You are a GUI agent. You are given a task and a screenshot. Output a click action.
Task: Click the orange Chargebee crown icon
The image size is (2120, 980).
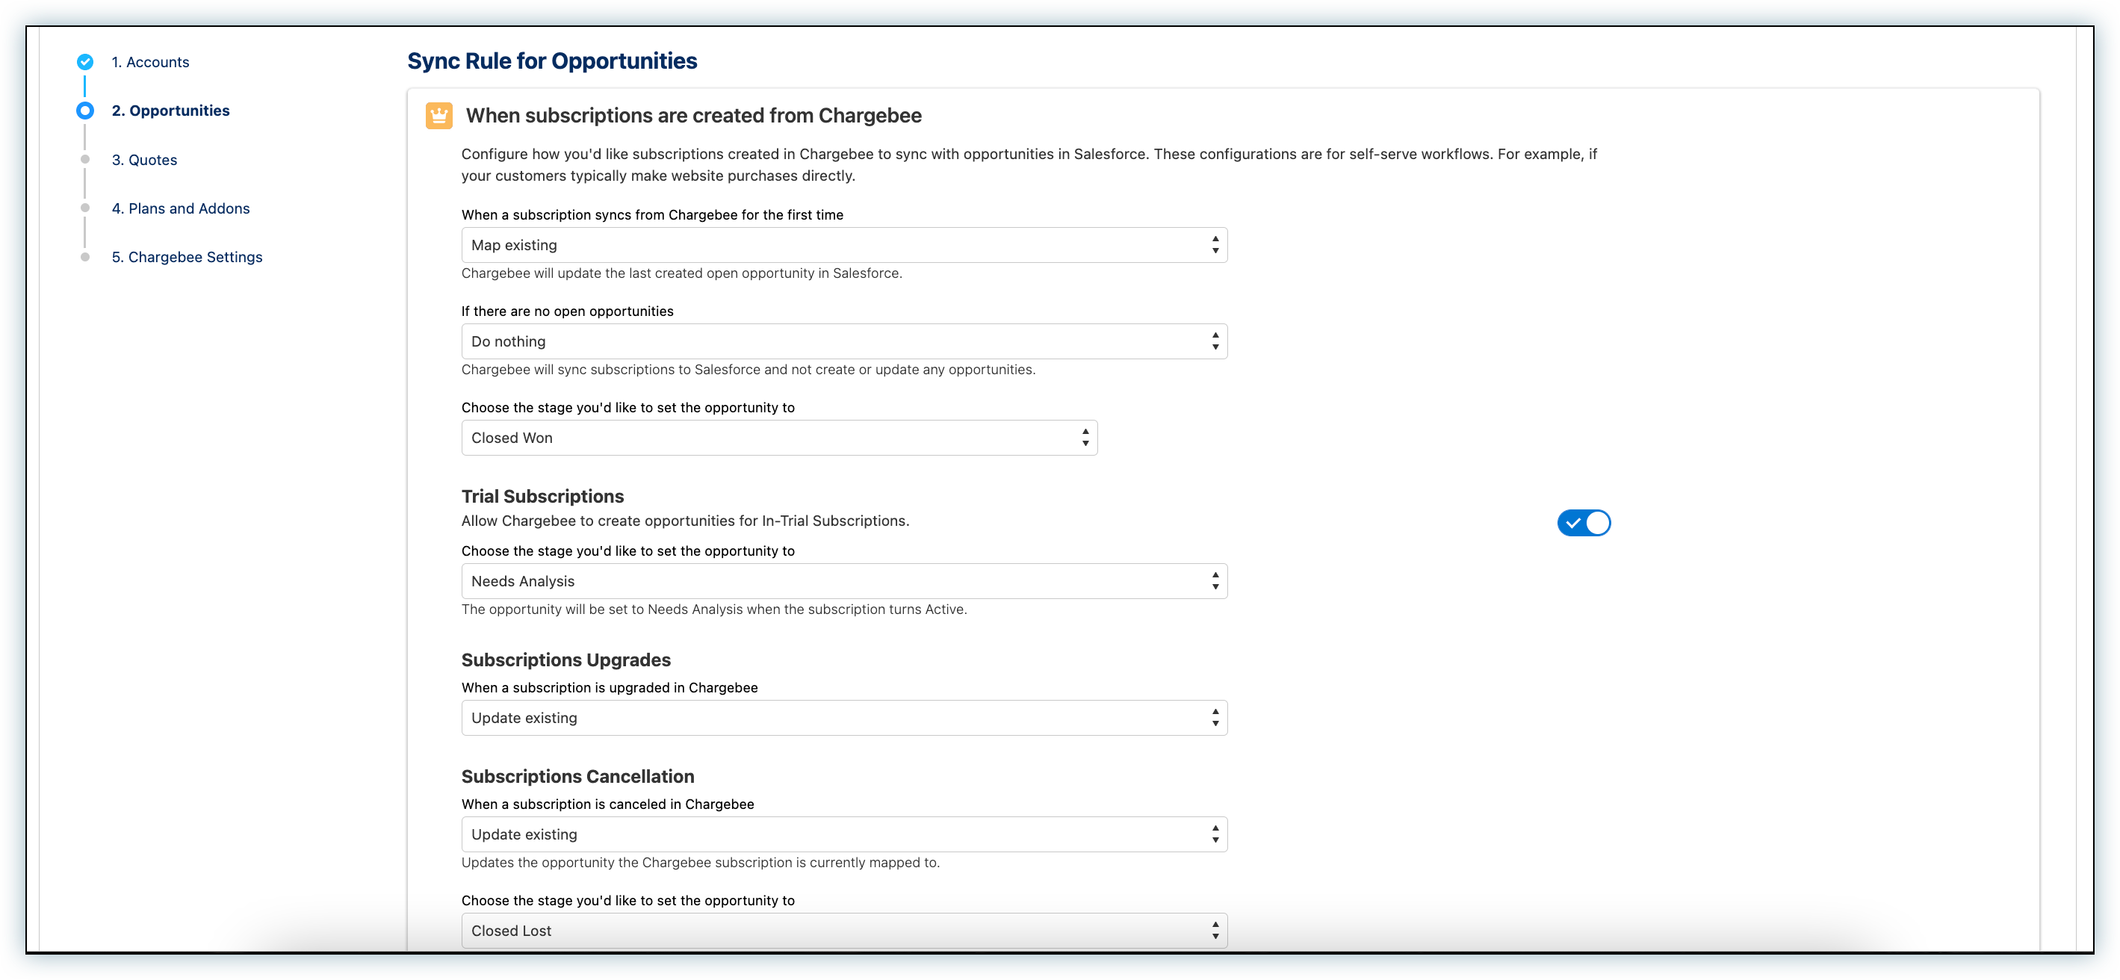438,116
